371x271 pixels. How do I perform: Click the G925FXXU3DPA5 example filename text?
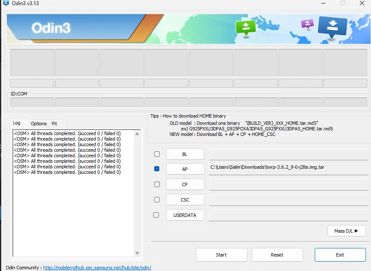[x=261, y=129]
